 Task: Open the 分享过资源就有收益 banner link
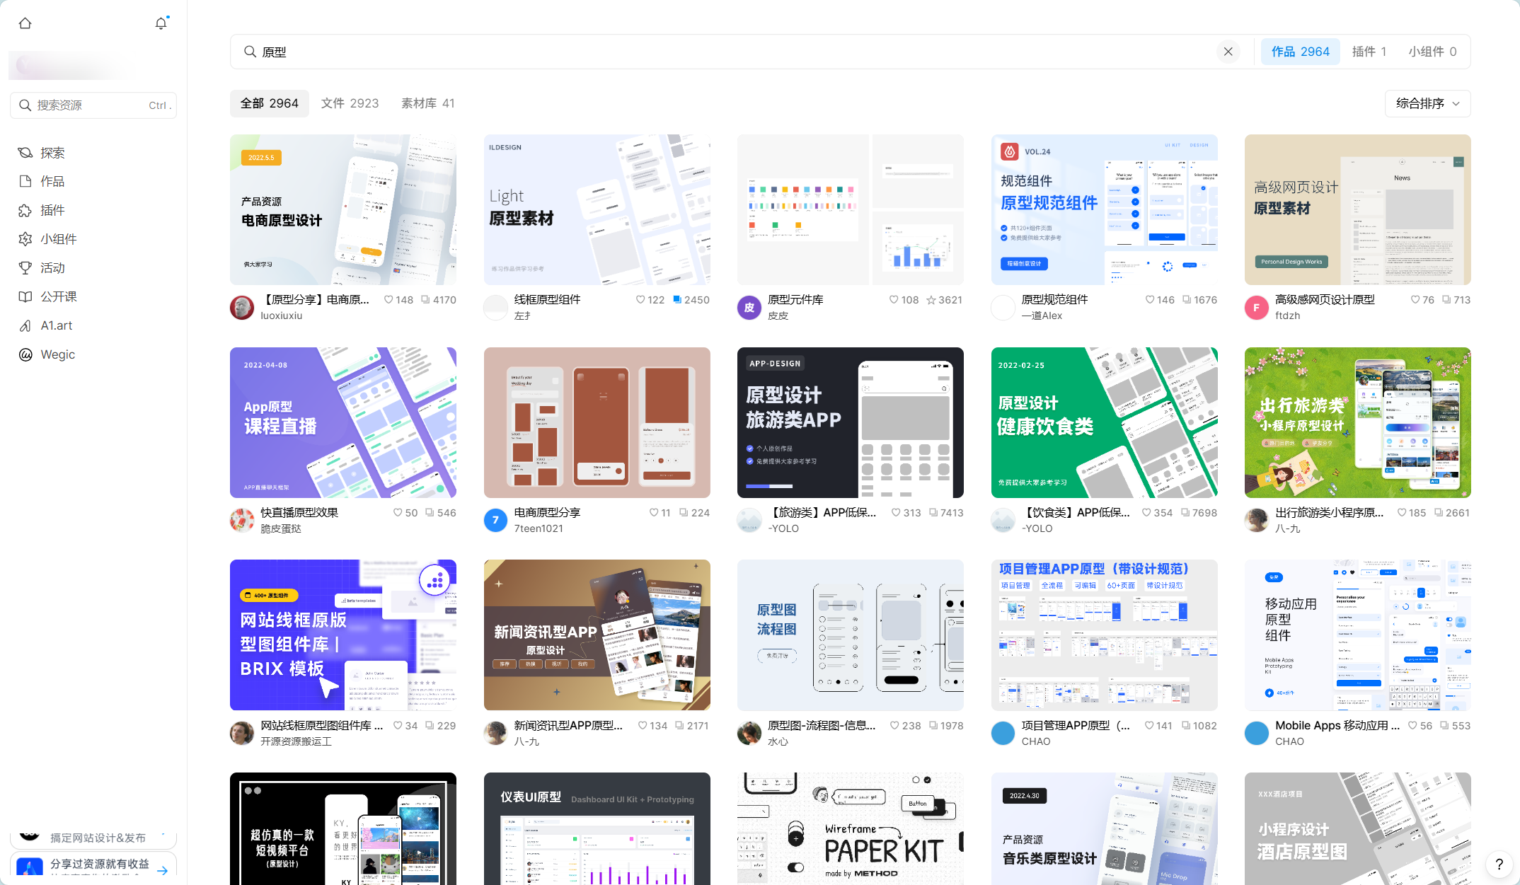point(99,864)
